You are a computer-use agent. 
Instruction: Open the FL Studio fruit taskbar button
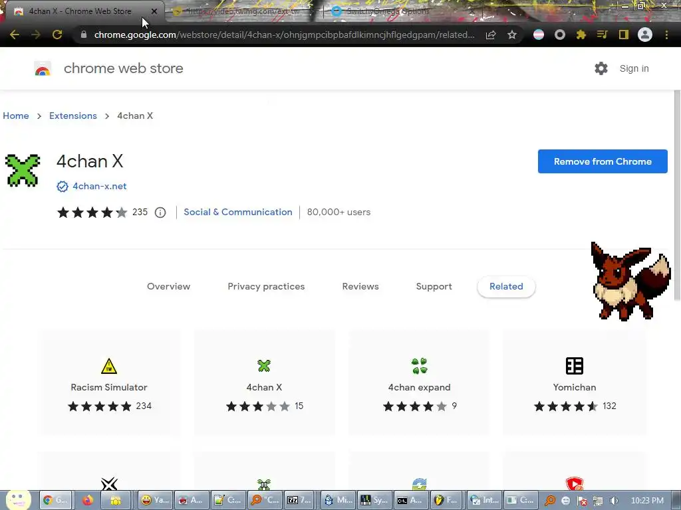click(x=446, y=500)
